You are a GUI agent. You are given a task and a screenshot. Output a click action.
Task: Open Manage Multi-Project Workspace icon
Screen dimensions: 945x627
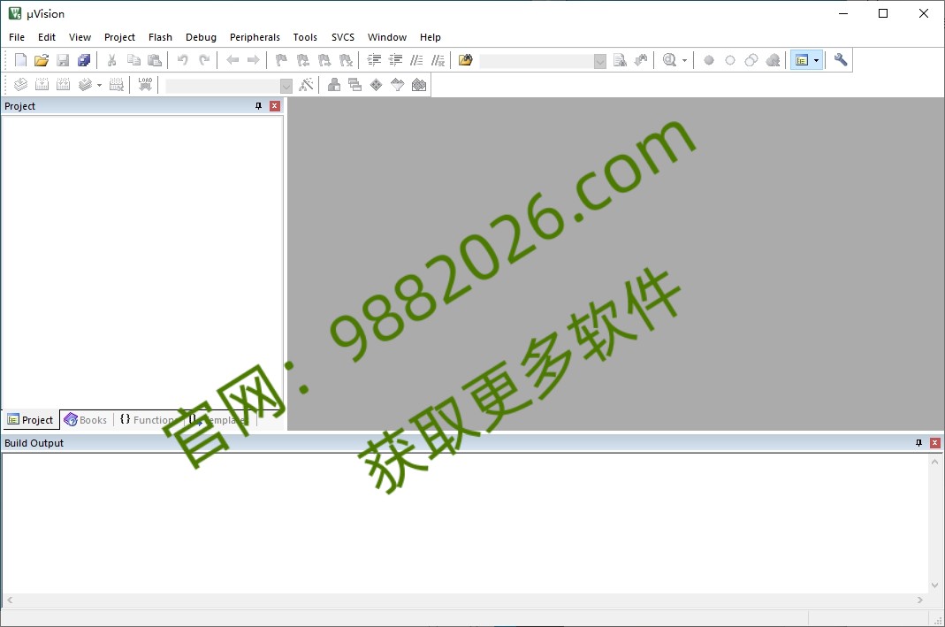[x=355, y=85]
